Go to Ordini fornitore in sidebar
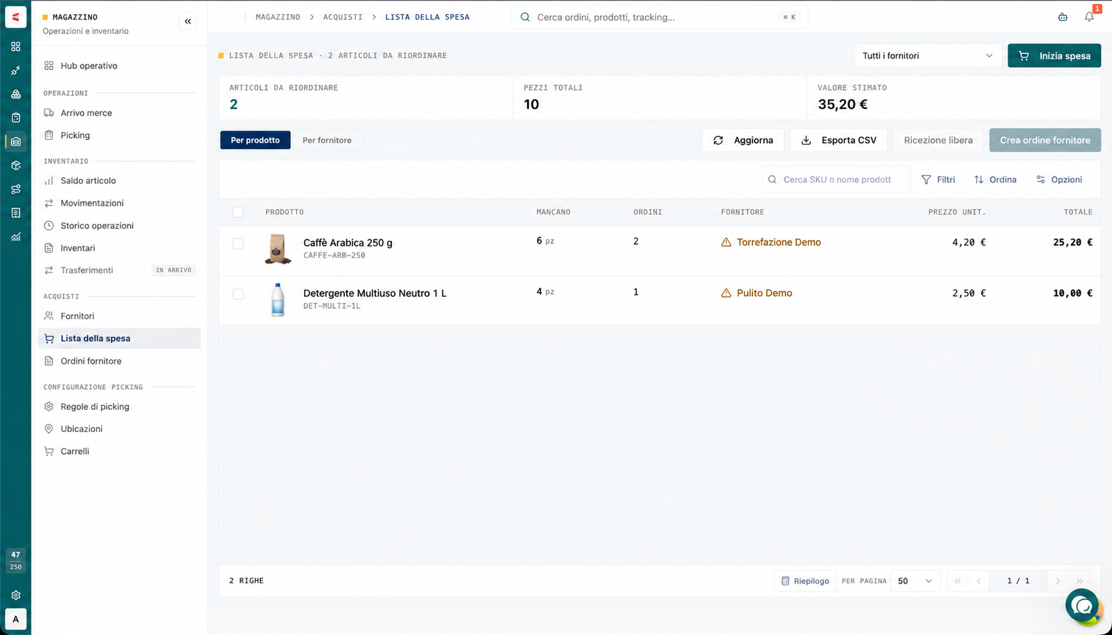The height and width of the screenshot is (635, 1112). [119, 361]
